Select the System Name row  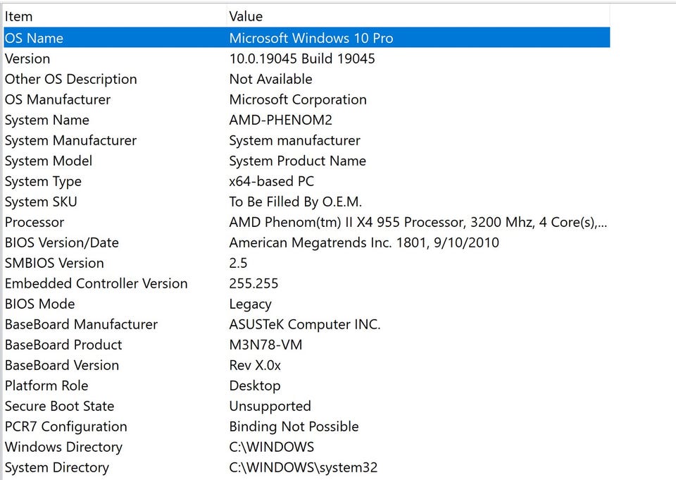[x=47, y=120]
